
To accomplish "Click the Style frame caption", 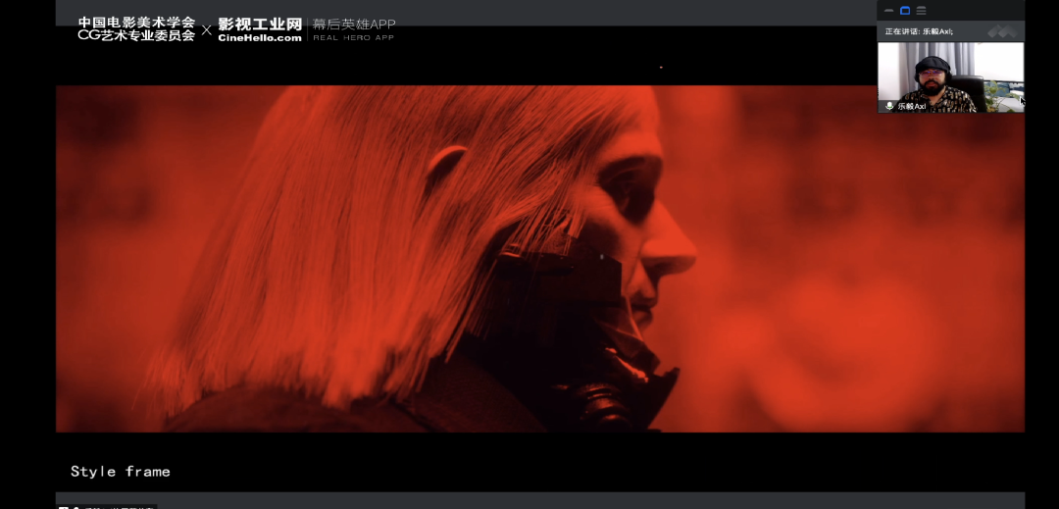I will tap(121, 472).
